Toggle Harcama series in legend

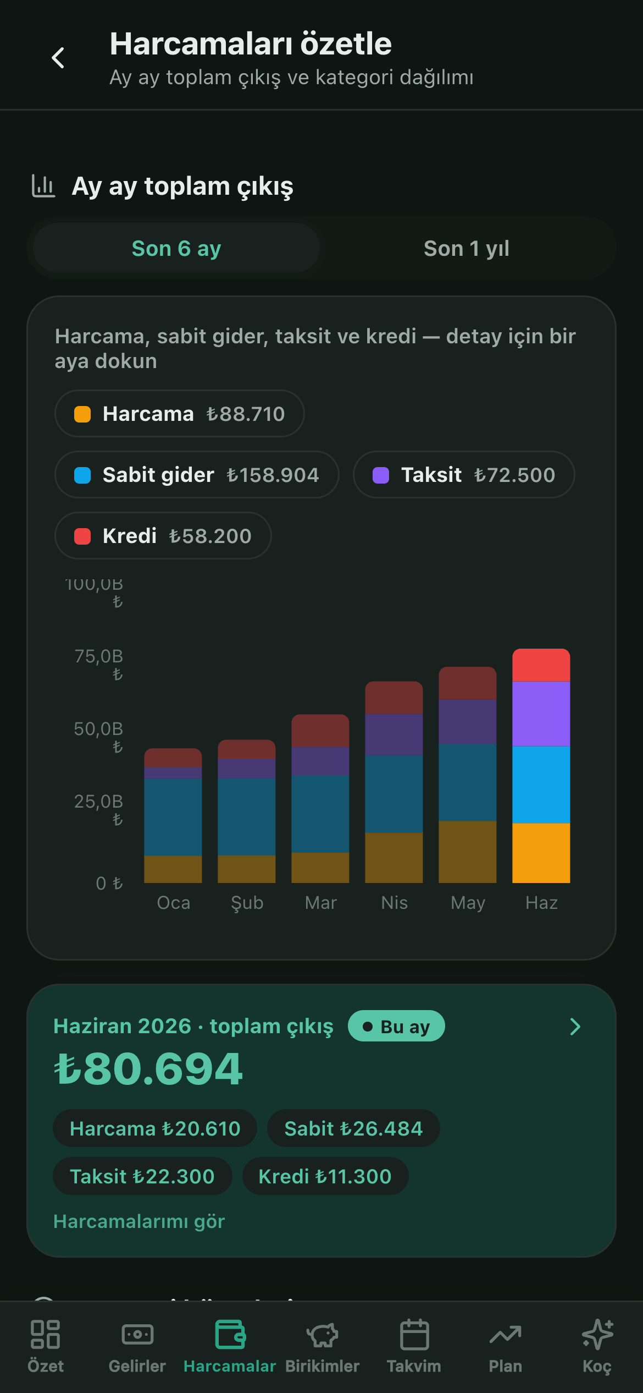click(x=179, y=414)
